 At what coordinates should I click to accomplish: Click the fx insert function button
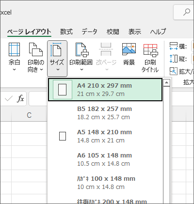pyautogui.click(x=20, y=98)
